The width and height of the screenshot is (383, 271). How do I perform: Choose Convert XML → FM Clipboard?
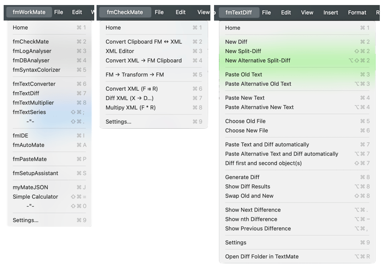pos(143,60)
